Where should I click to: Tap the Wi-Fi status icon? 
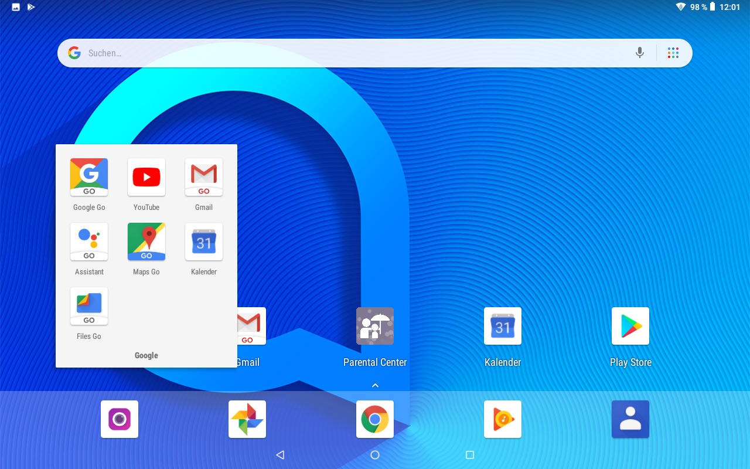tap(681, 7)
